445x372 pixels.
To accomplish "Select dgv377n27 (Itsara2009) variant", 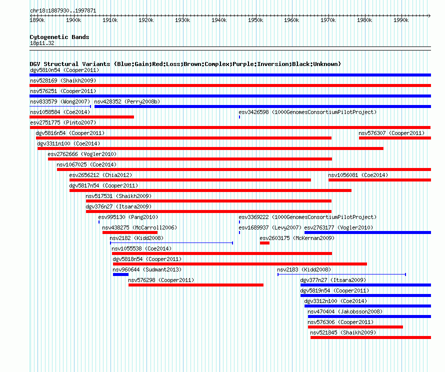I will pyautogui.click(x=333, y=280).
